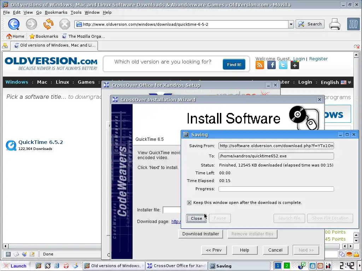Click the download Progress bar in the Saving dialog

276,189
